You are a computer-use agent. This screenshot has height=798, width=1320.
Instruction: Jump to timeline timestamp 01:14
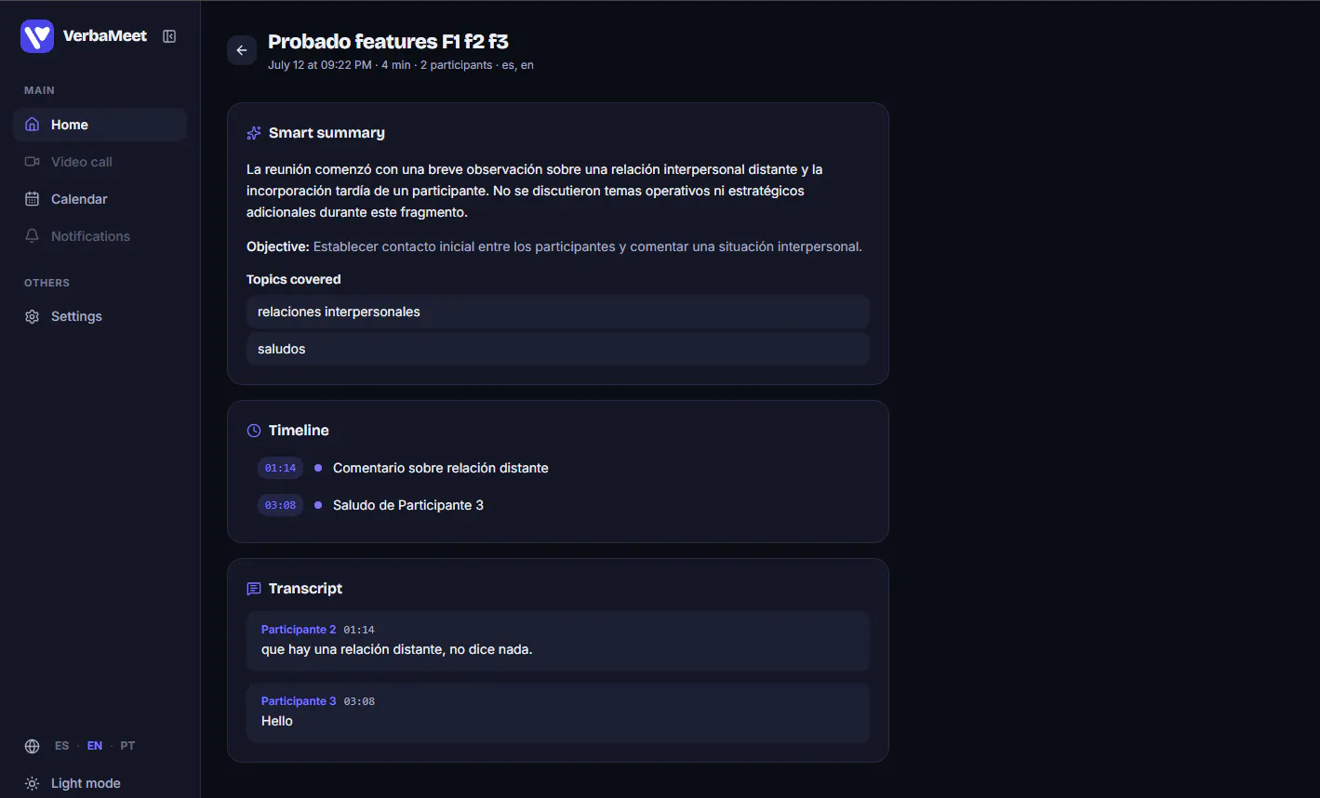[280, 468]
